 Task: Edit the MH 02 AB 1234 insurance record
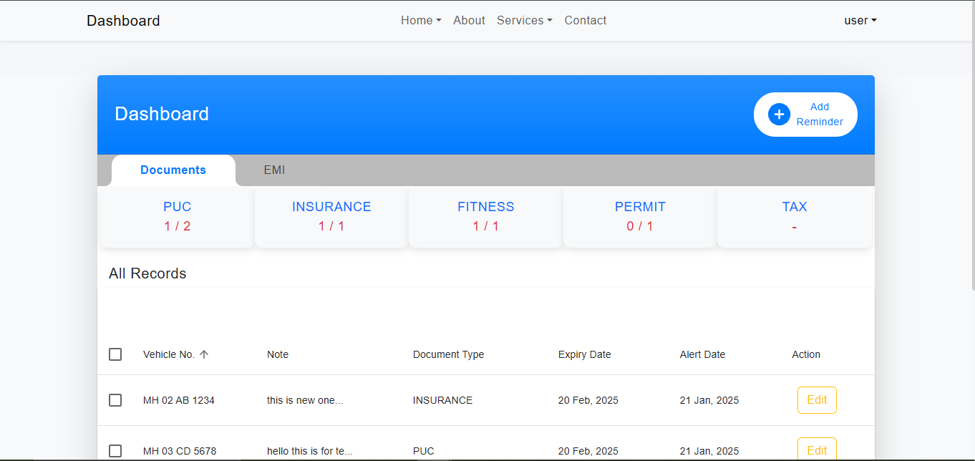coord(817,400)
